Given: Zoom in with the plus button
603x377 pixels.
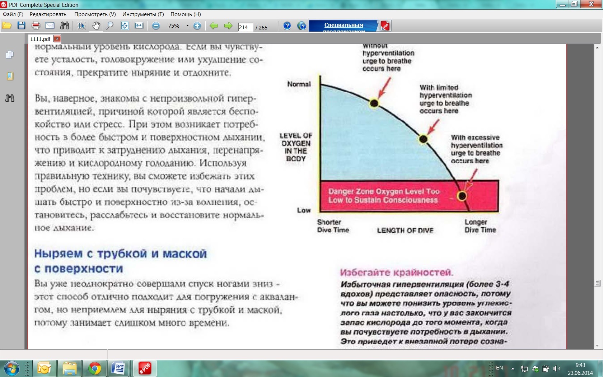Looking at the screenshot, I should (197, 26).
